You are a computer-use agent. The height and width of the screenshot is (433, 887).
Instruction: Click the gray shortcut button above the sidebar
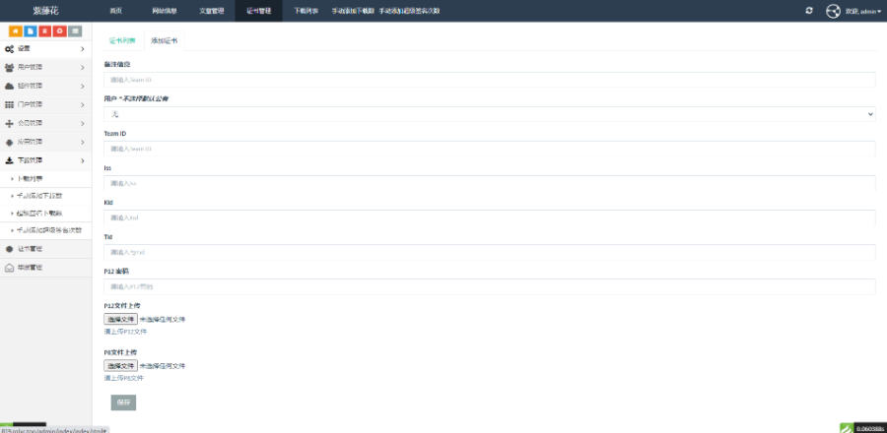tap(75, 31)
